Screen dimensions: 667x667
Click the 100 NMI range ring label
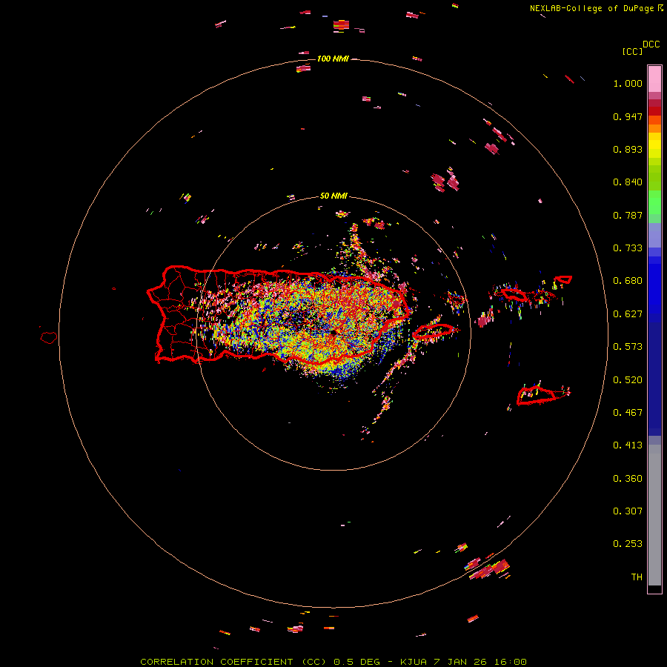coord(333,59)
